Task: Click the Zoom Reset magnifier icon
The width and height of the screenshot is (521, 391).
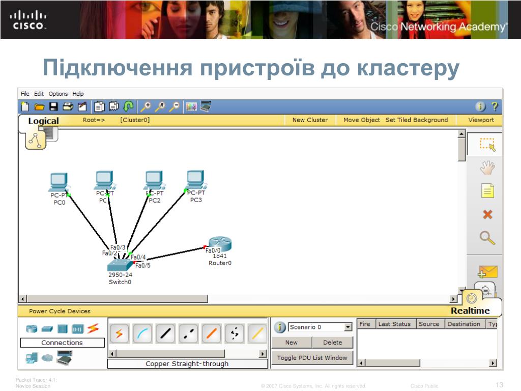Action: 160,106
